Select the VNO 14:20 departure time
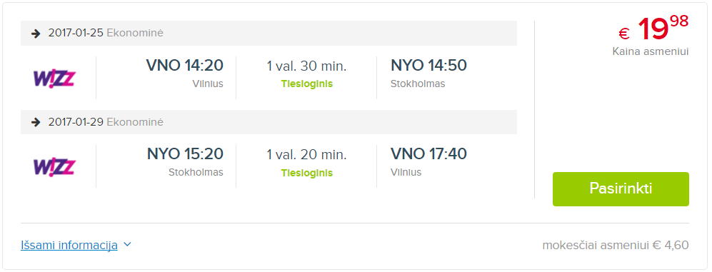This screenshot has width=712, height=272. coord(184,66)
